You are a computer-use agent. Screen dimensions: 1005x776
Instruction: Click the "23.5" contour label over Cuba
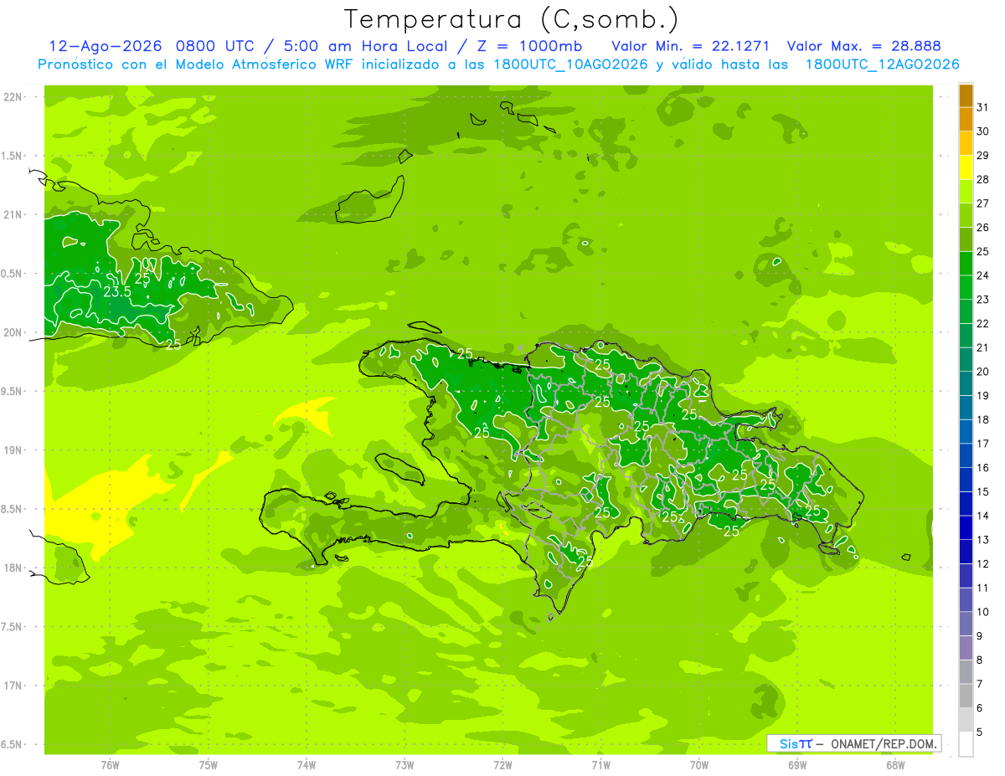[117, 291]
